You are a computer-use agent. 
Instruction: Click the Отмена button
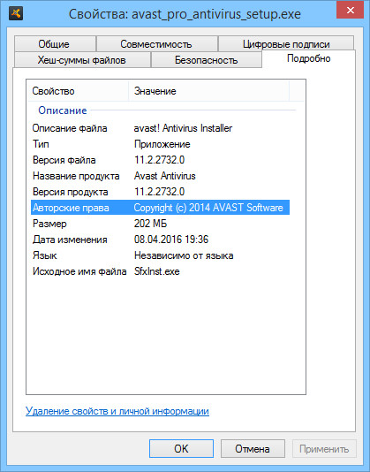click(253, 449)
